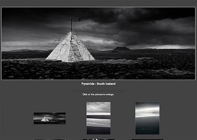
Task: Click the 'Click on the pictures to enlarge.' text
Action: [x=98, y=94]
